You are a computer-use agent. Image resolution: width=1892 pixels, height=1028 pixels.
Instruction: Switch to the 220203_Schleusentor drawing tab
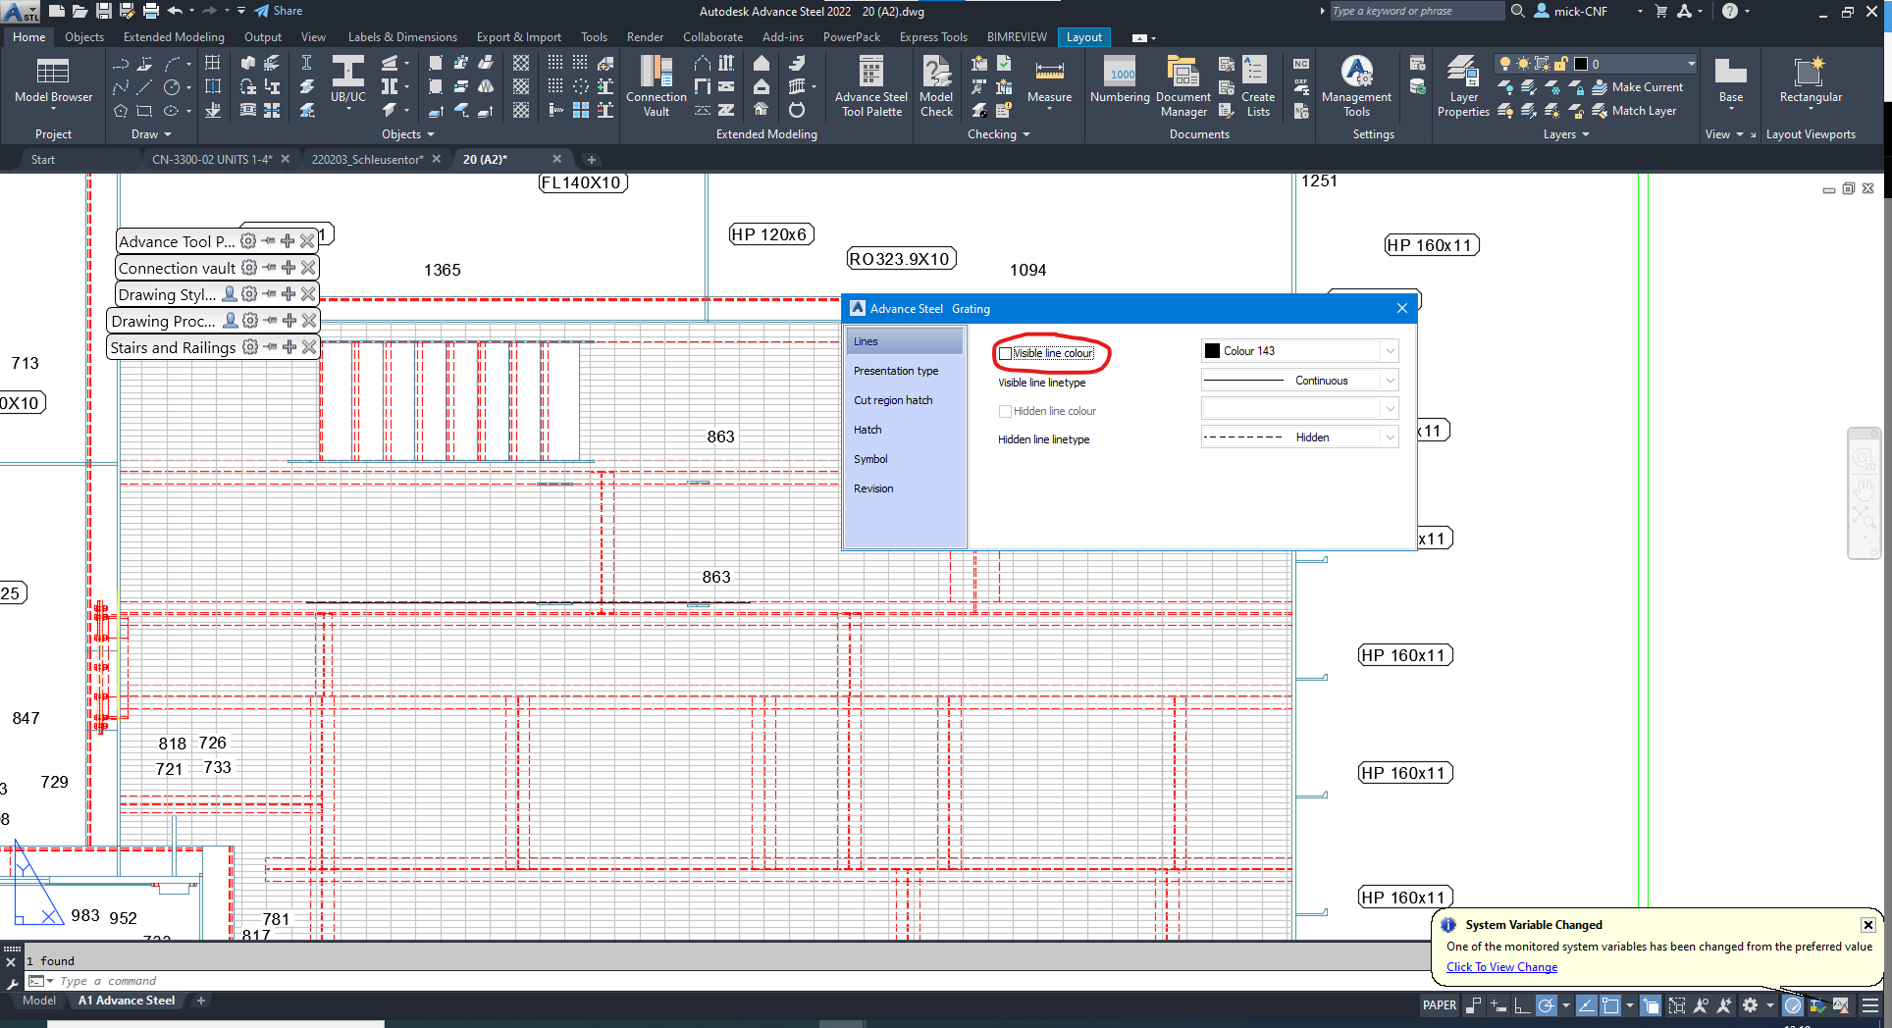368,159
